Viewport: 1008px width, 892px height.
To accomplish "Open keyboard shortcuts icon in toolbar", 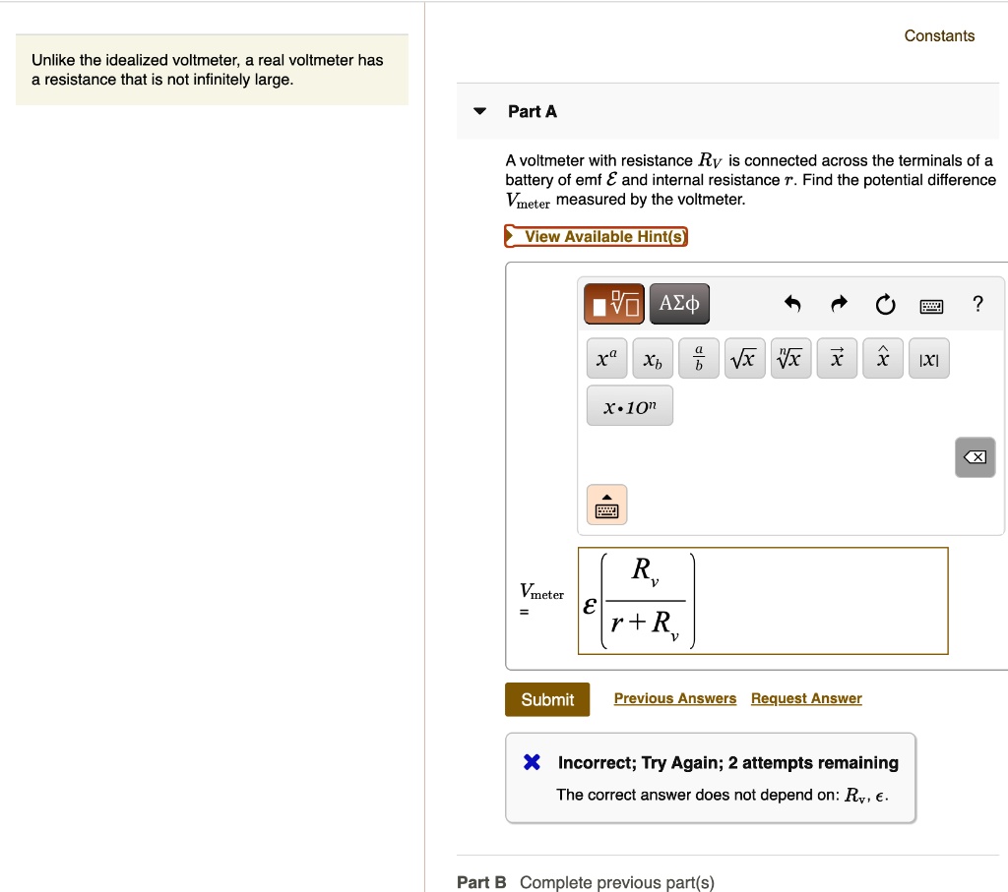I will [931, 306].
